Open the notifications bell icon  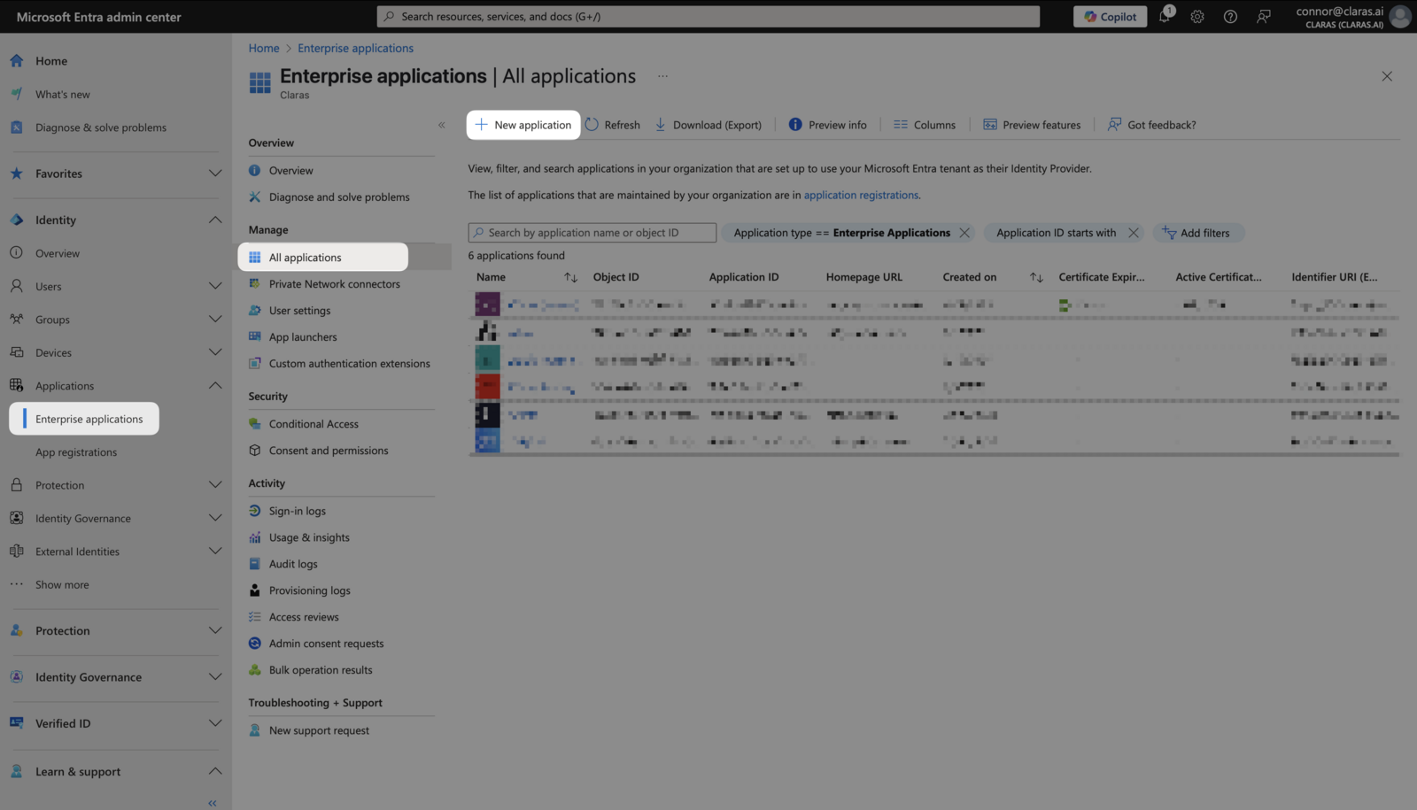click(x=1165, y=16)
